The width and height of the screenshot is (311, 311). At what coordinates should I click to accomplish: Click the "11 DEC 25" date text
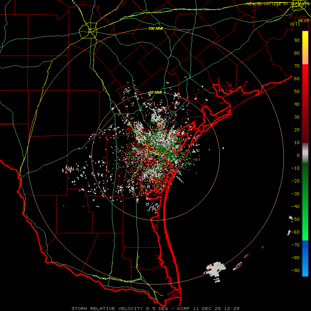click(x=207, y=309)
